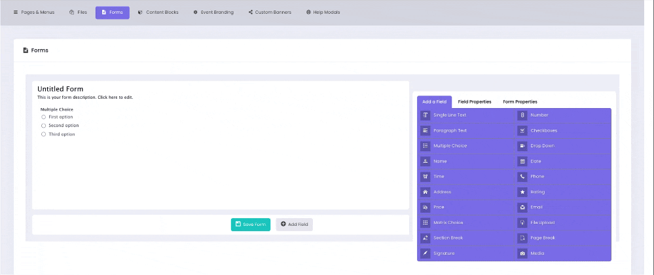Add a Signature field icon
This screenshot has height=275, width=654.
pos(426,253)
